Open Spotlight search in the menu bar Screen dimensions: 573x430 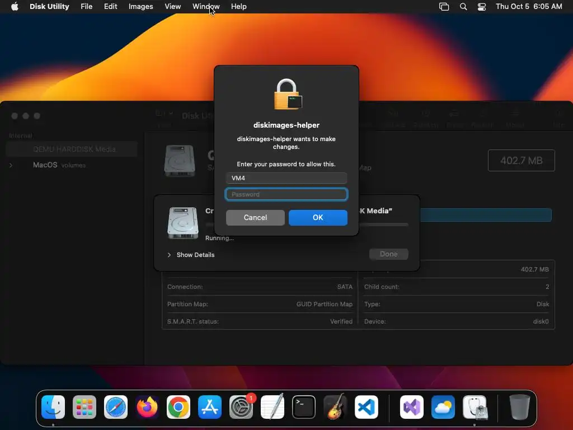(463, 7)
